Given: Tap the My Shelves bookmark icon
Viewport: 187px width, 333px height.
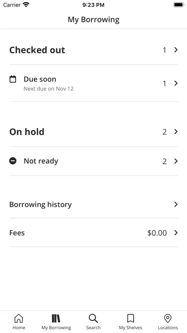Looking at the screenshot, I should tap(130, 318).
